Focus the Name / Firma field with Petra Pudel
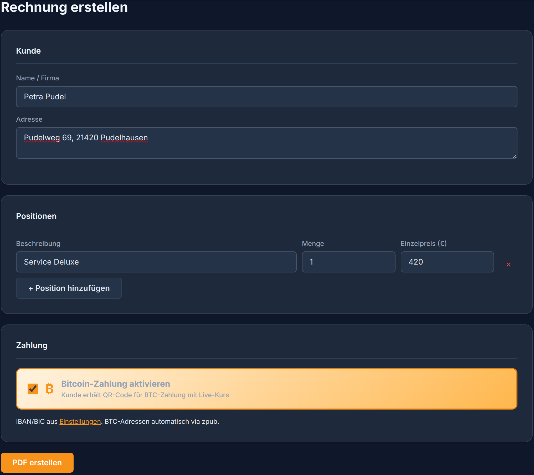Image resolution: width=534 pixels, height=475 pixels. click(266, 97)
